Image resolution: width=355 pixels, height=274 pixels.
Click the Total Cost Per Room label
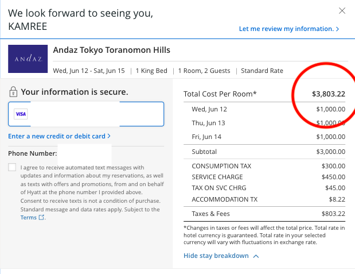point(220,94)
